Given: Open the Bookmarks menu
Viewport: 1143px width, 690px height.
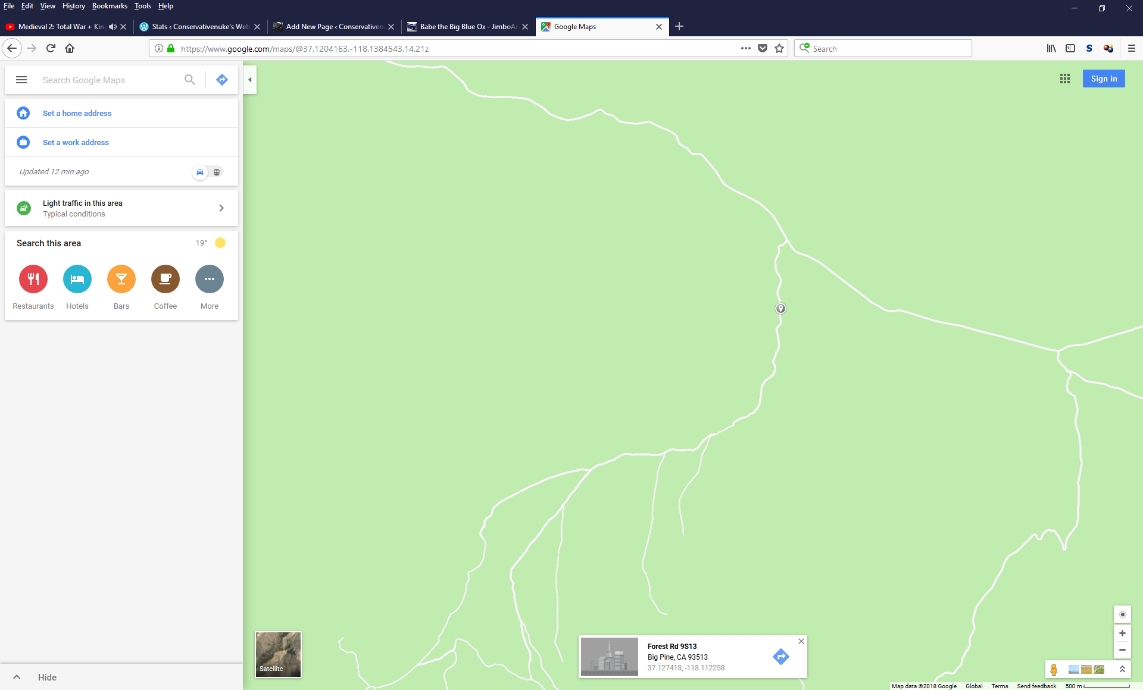Looking at the screenshot, I should 110,6.
